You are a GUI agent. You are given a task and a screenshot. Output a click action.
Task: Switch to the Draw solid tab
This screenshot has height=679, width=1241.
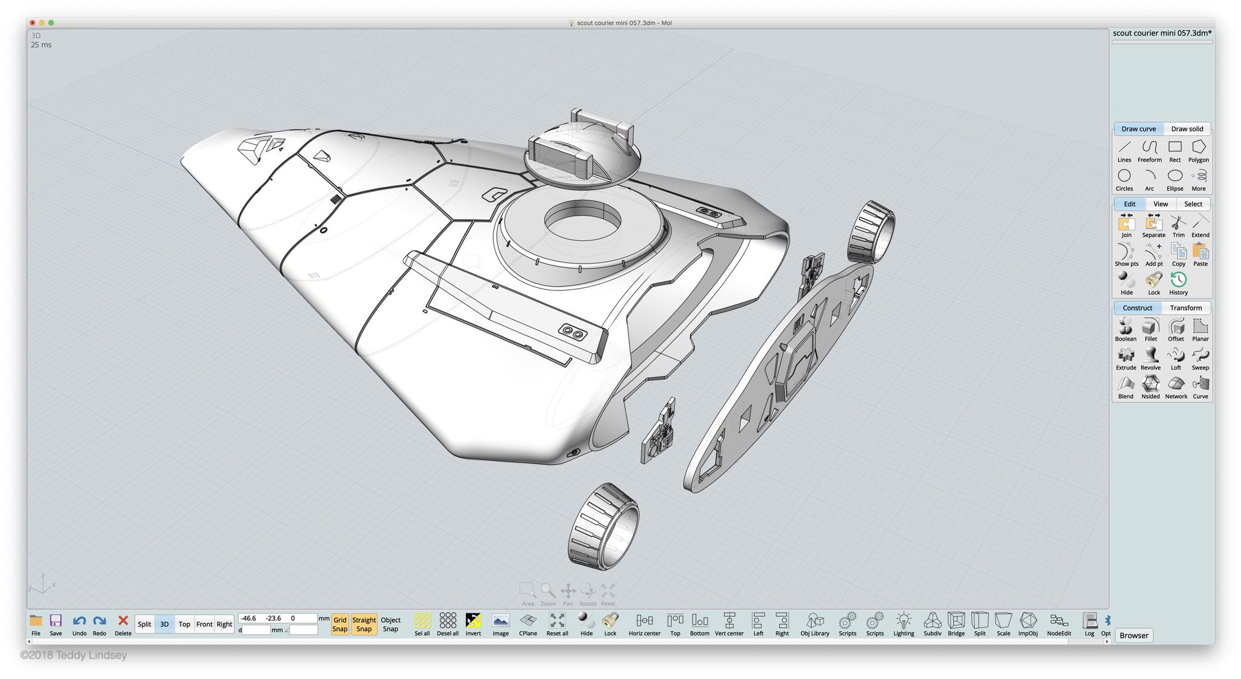coord(1187,129)
